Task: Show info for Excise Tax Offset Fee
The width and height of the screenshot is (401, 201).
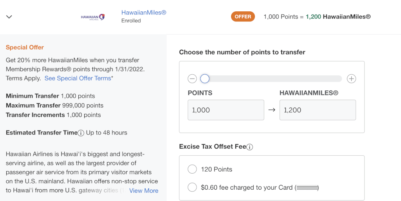Action: (x=249, y=147)
